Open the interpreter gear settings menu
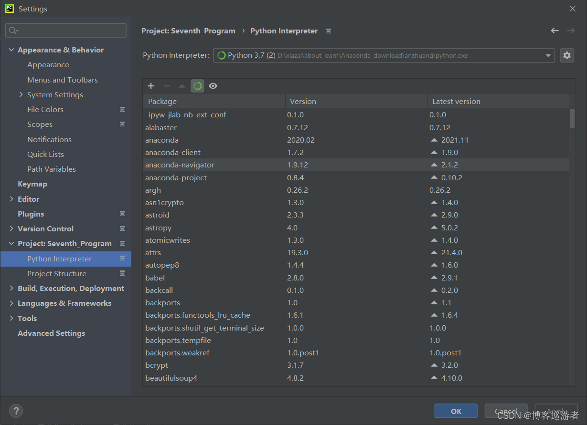This screenshot has width=587, height=425. point(567,55)
